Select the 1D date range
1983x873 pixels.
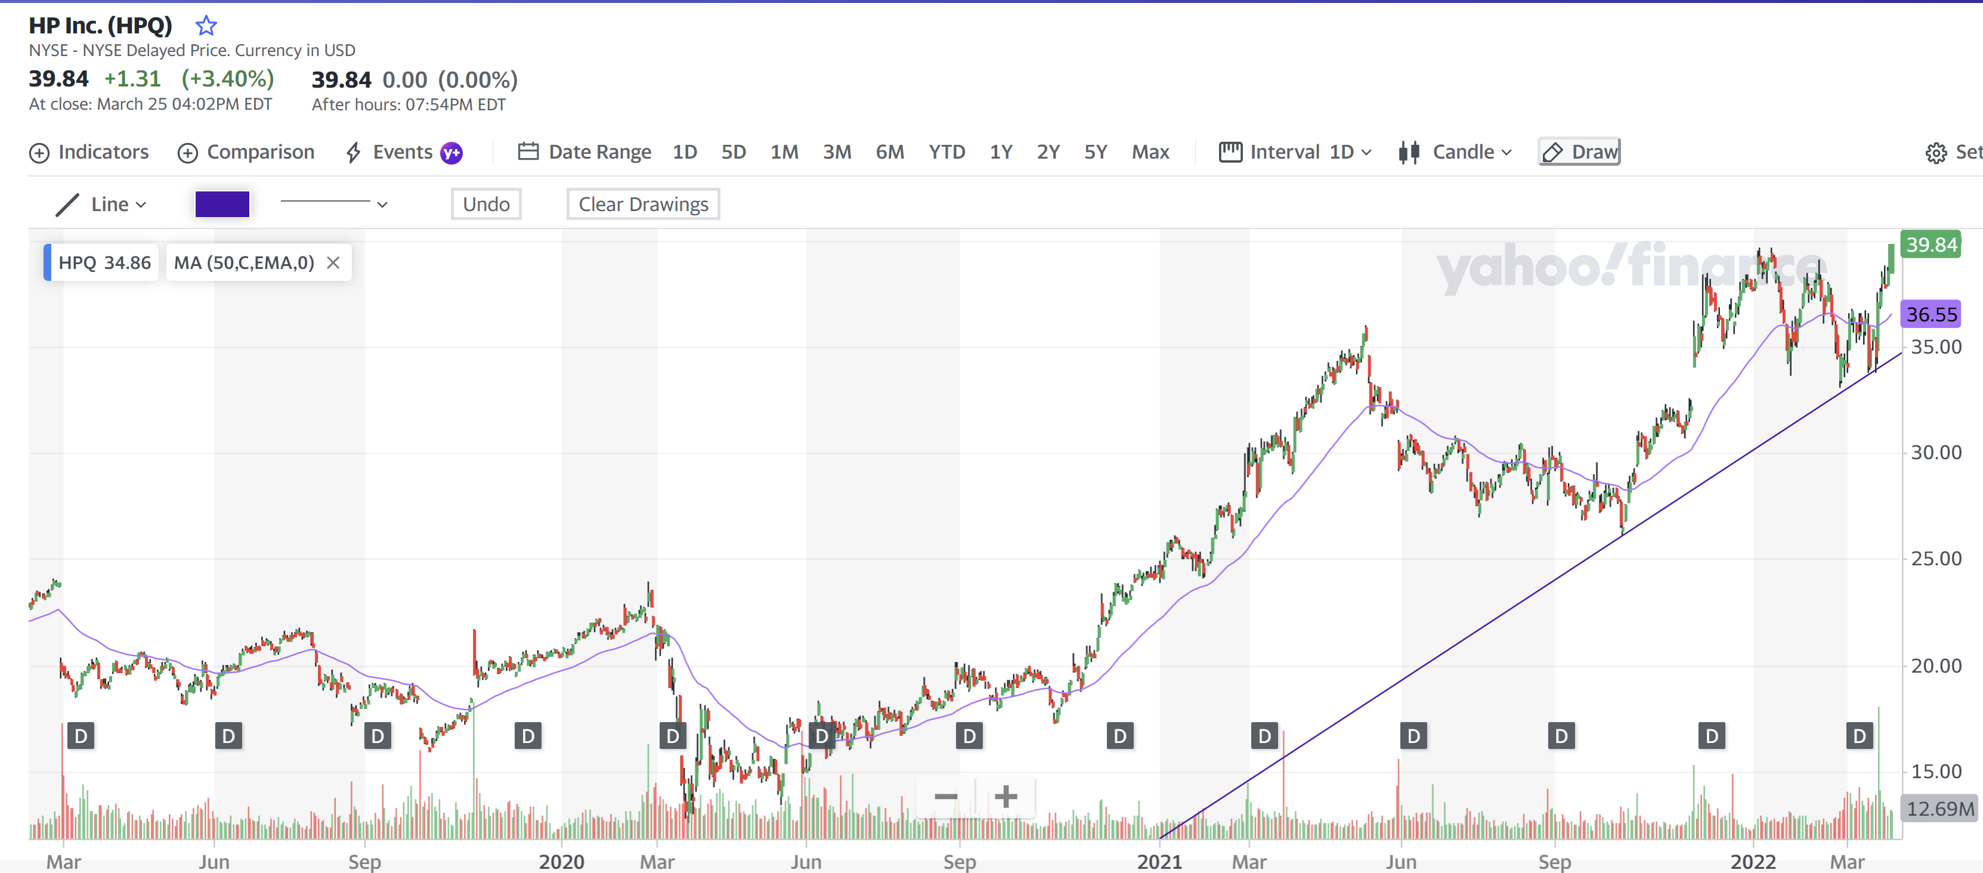[x=684, y=153]
